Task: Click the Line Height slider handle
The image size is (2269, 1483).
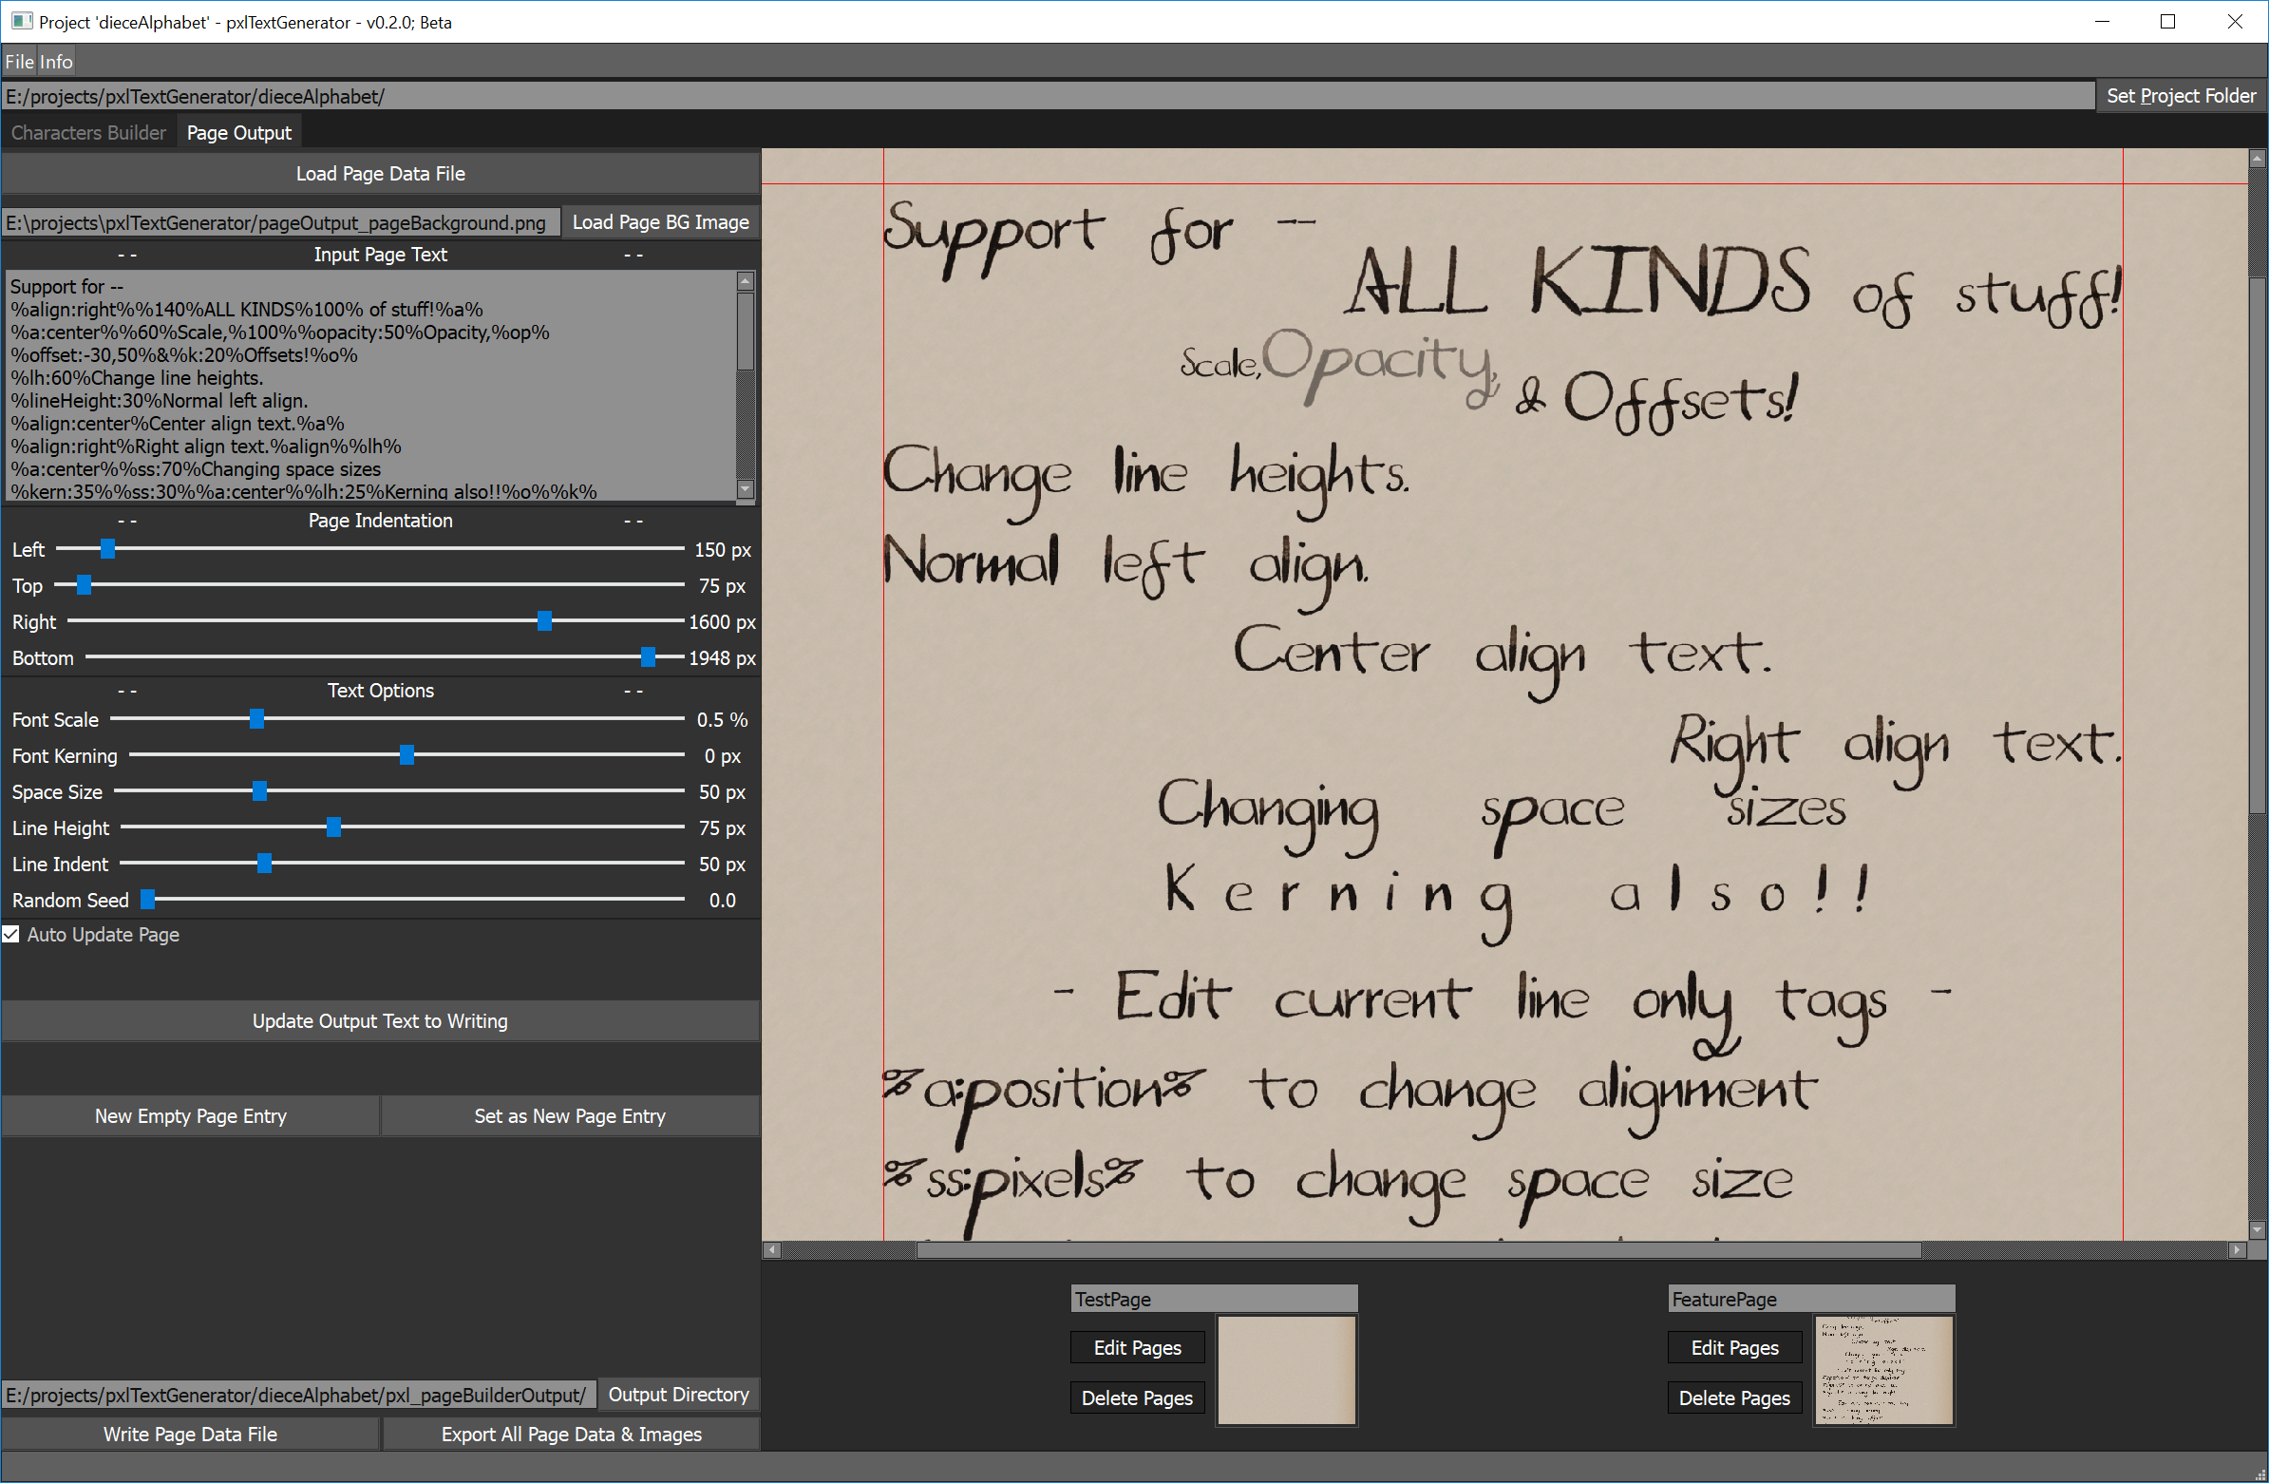Action: 333,827
